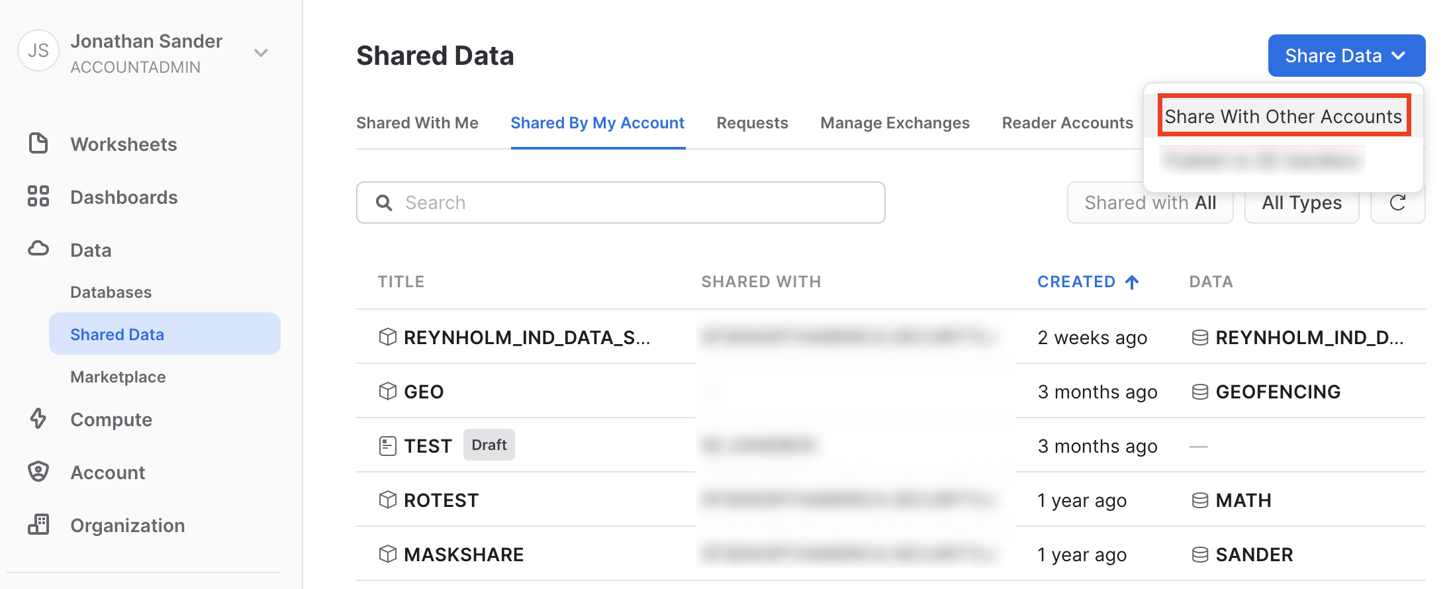Switch to the Shared With Me tab
Image resolution: width=1451 pixels, height=589 pixels.
[x=417, y=123]
